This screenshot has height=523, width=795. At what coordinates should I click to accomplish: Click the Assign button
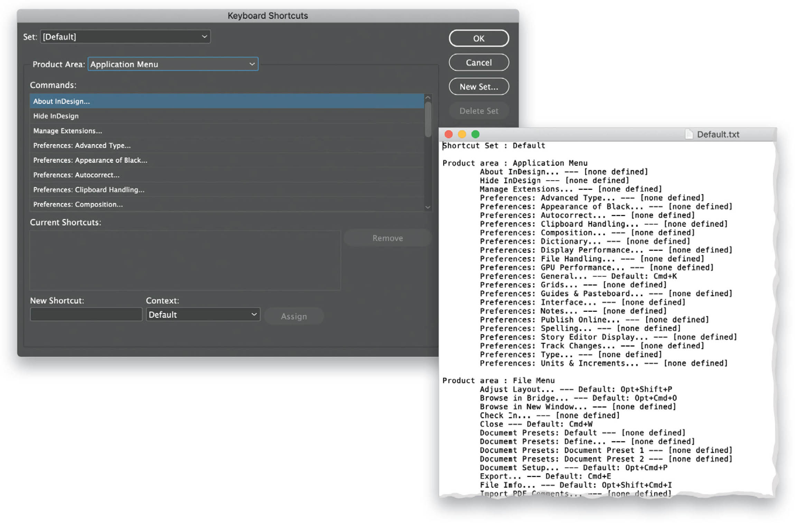[x=294, y=316]
